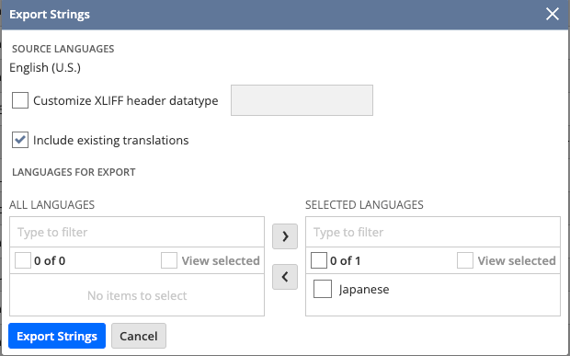Click the 'No items to select' list area

point(137,295)
